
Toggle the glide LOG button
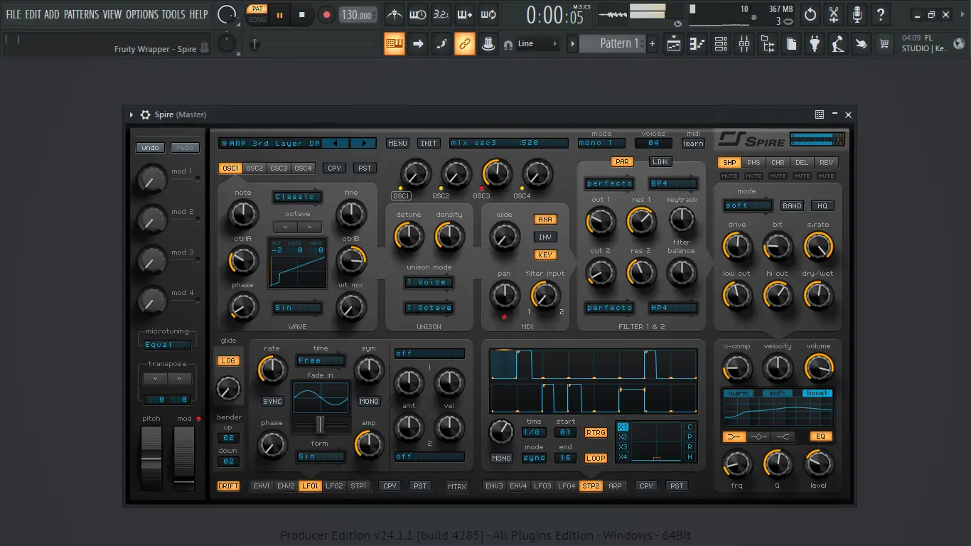coord(228,361)
